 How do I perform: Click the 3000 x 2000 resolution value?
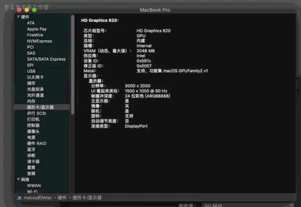pos(137,86)
